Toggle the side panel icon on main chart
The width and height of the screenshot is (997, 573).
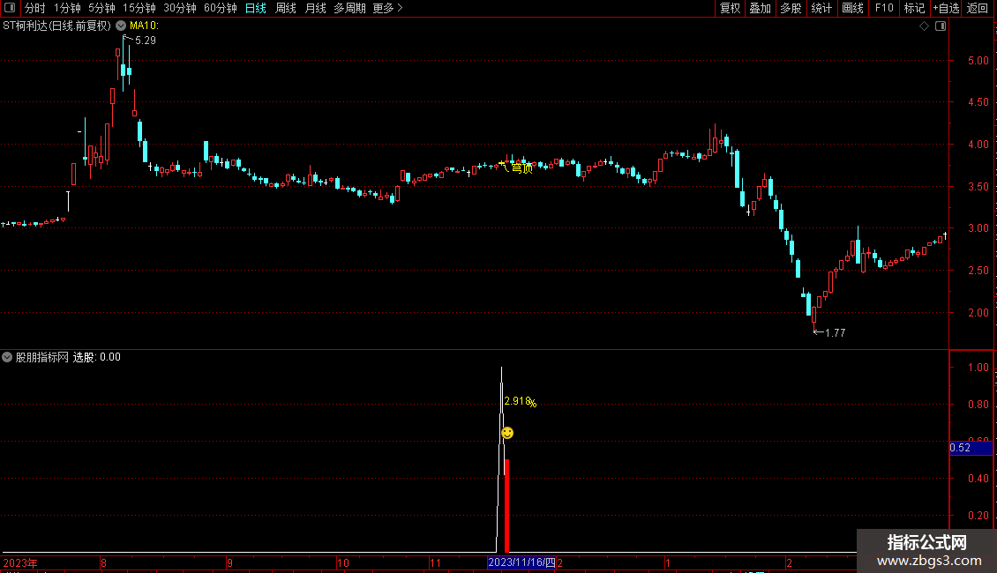(941, 26)
